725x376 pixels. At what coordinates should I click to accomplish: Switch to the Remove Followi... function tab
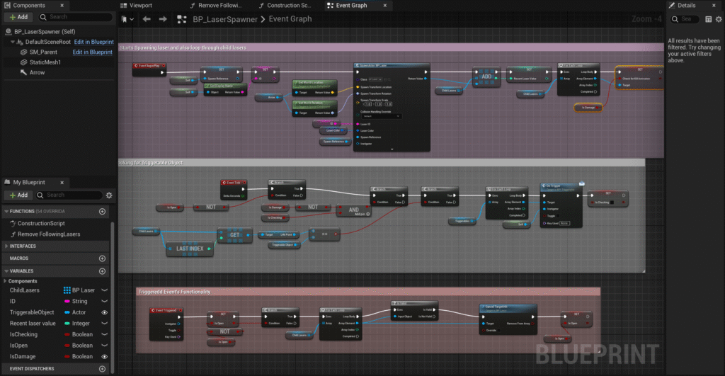click(x=216, y=6)
